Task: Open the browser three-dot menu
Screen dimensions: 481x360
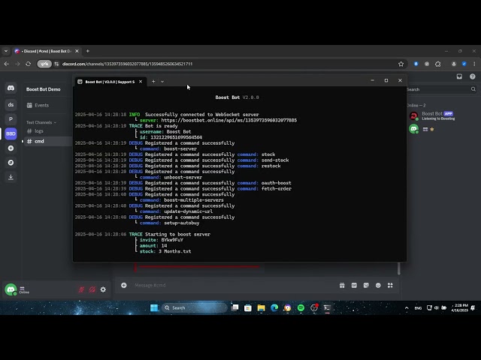Action: point(474,64)
